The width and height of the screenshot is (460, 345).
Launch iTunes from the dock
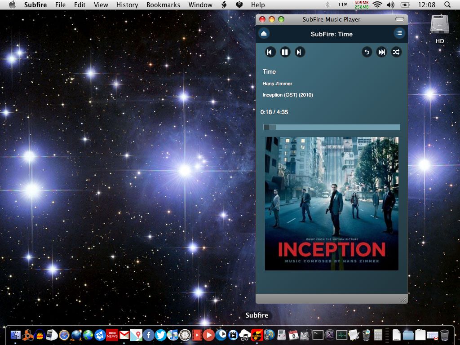click(173, 335)
